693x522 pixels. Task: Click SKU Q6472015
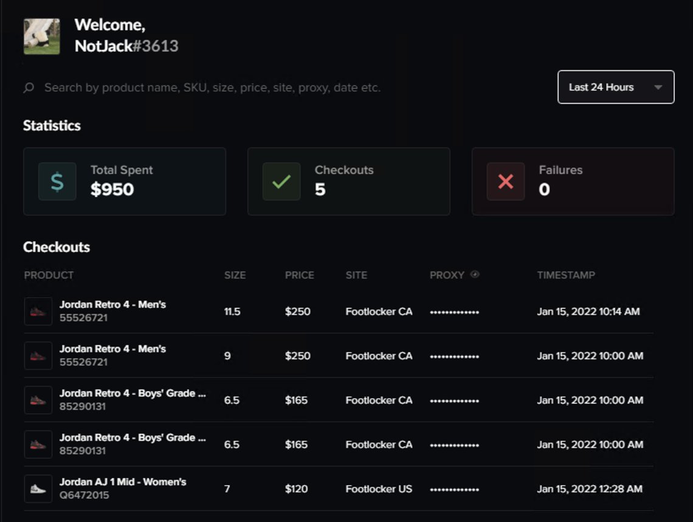[x=84, y=495]
